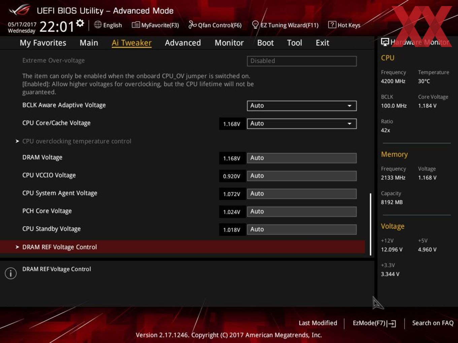Click Last Modified
458x343 pixels.
[x=318, y=323]
